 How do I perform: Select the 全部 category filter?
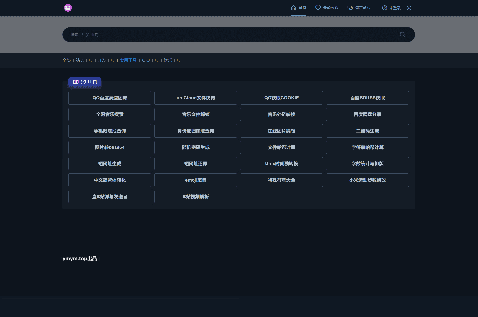pyautogui.click(x=67, y=60)
